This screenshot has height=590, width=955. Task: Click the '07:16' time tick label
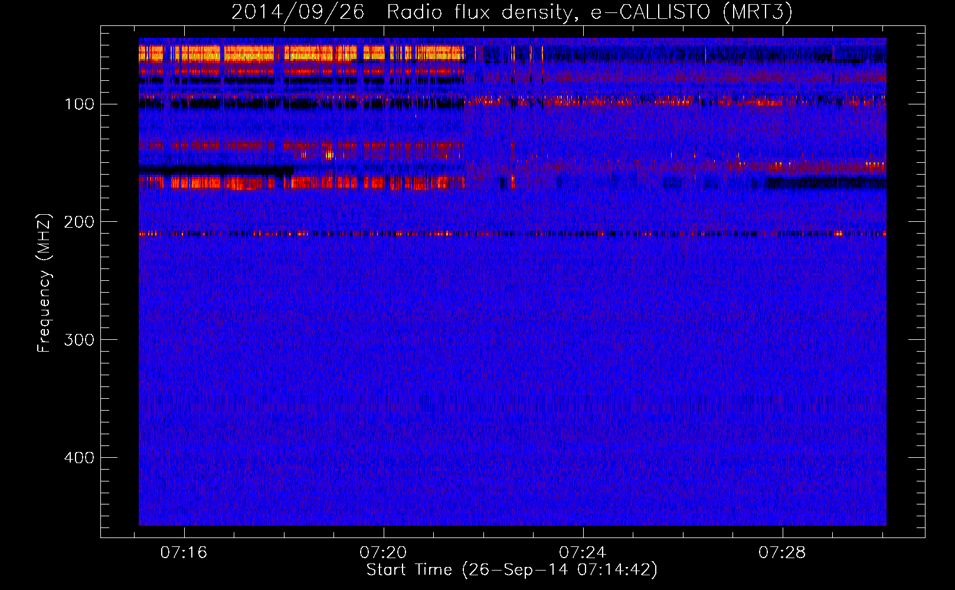[184, 553]
